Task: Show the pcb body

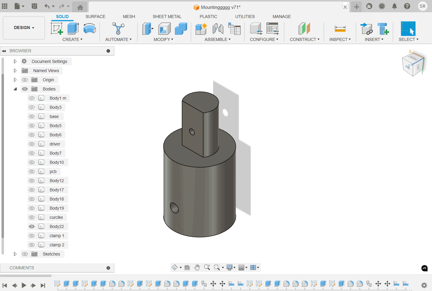Action: 31,171
